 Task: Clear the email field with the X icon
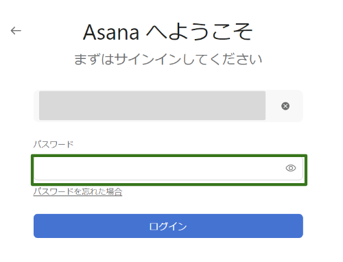285,106
